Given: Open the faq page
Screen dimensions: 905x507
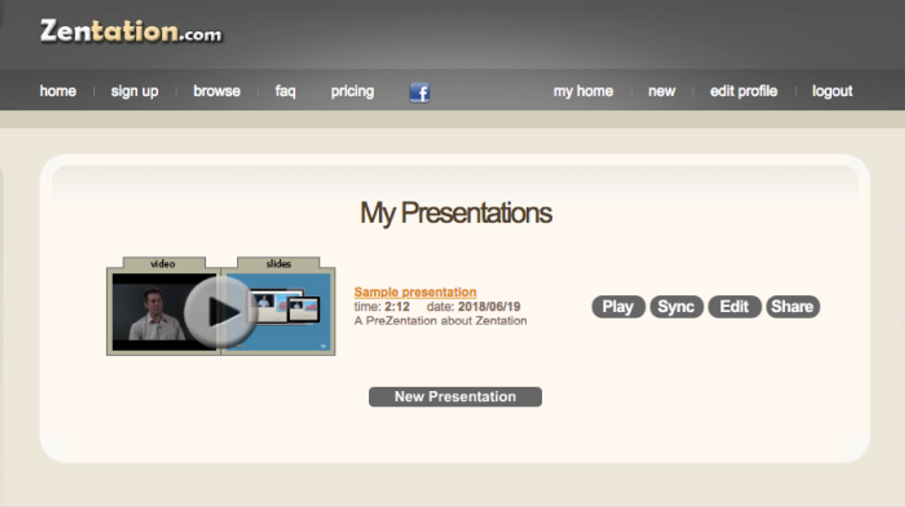Looking at the screenshot, I should [x=284, y=91].
